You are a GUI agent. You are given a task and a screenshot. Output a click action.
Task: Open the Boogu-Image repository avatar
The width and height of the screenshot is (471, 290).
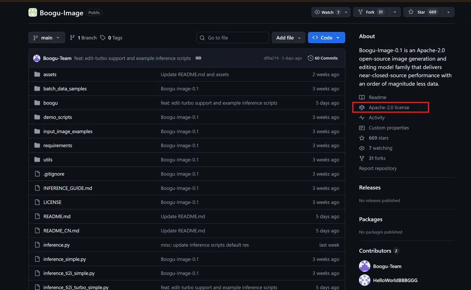tap(33, 13)
